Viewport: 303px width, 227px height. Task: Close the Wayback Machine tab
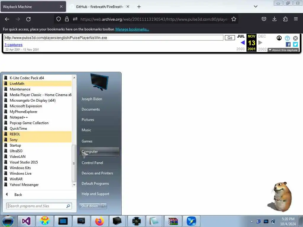pos(61,7)
